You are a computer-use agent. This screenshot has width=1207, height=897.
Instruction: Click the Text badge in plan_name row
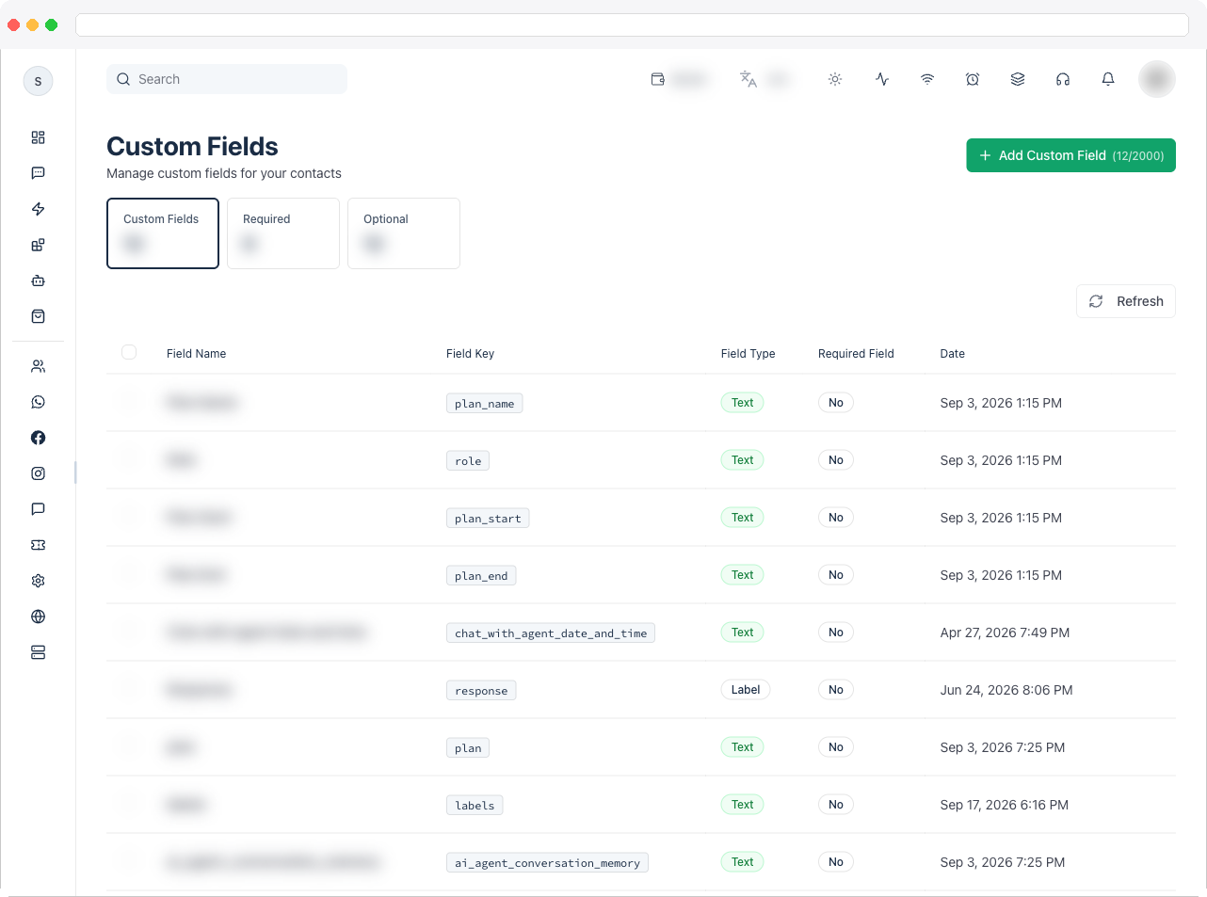pyautogui.click(x=743, y=403)
